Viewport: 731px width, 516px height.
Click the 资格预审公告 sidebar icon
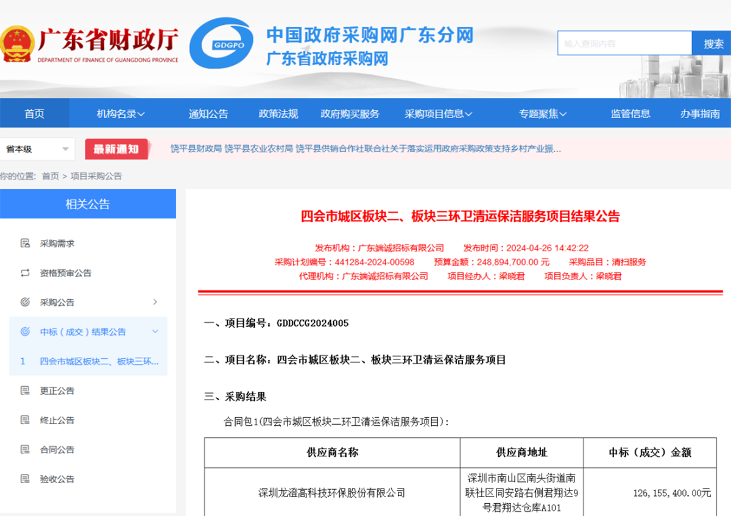(x=25, y=273)
